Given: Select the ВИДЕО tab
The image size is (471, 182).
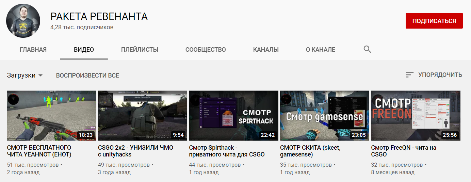Looking at the screenshot, I should click(84, 50).
